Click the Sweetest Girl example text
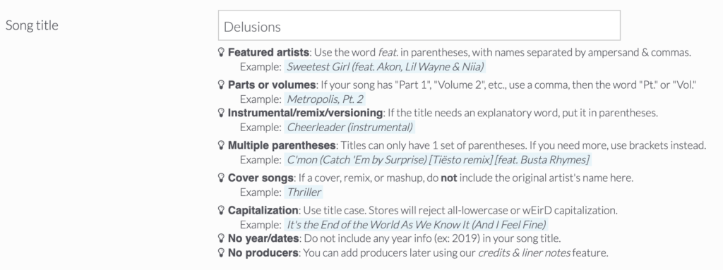The width and height of the screenshot is (723, 270). coord(385,66)
